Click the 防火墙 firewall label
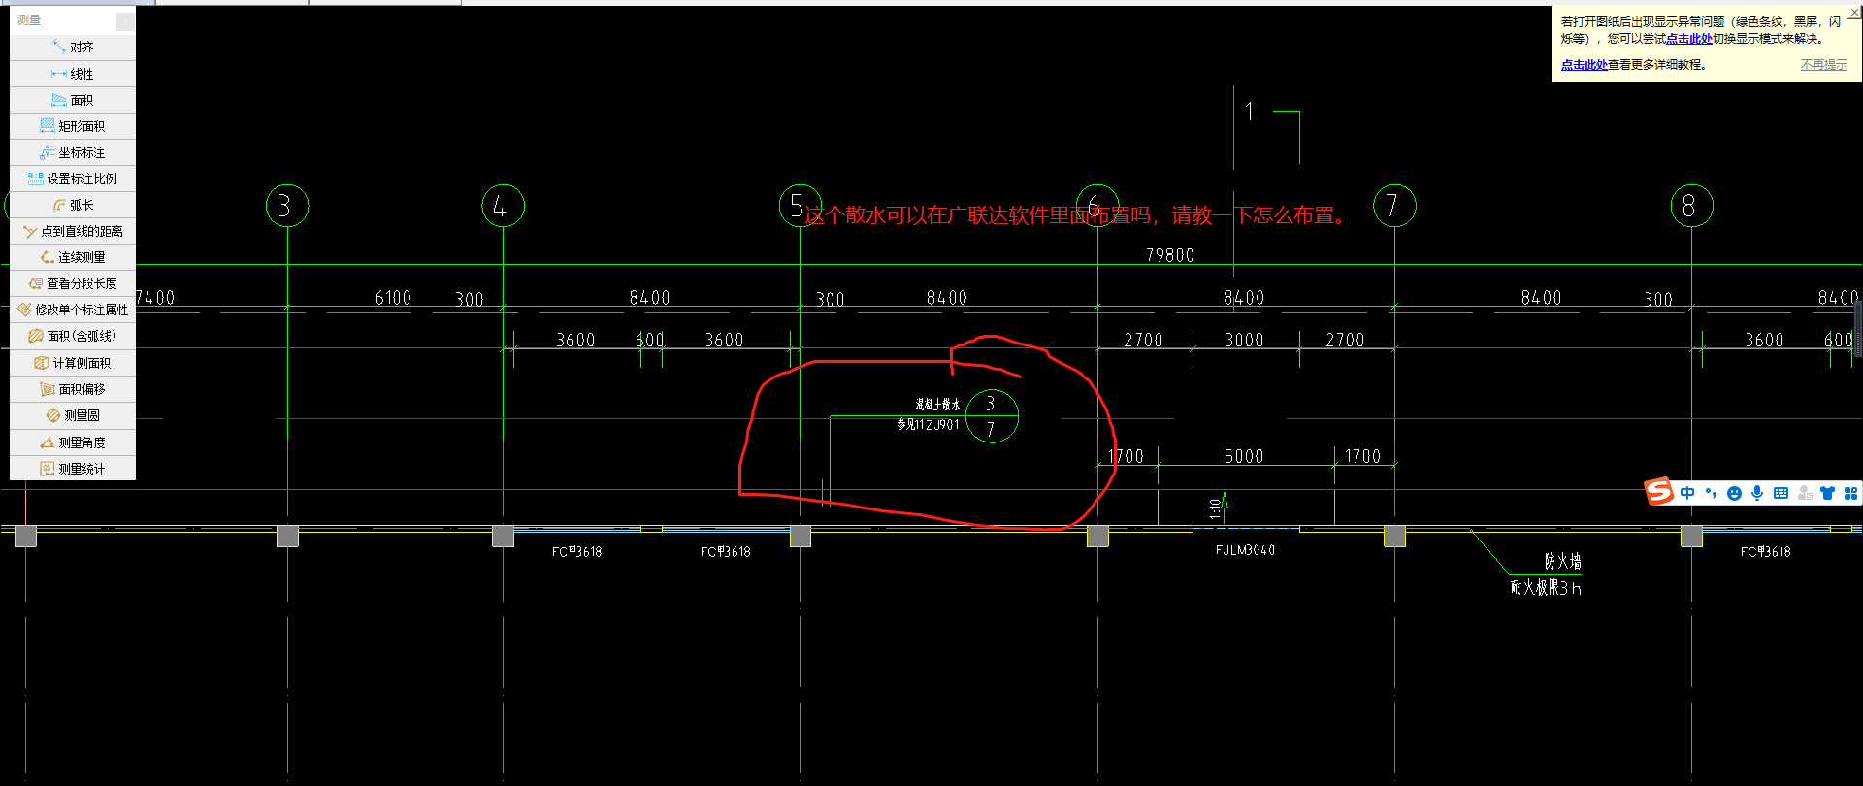This screenshot has height=786, width=1863. pyautogui.click(x=1562, y=561)
